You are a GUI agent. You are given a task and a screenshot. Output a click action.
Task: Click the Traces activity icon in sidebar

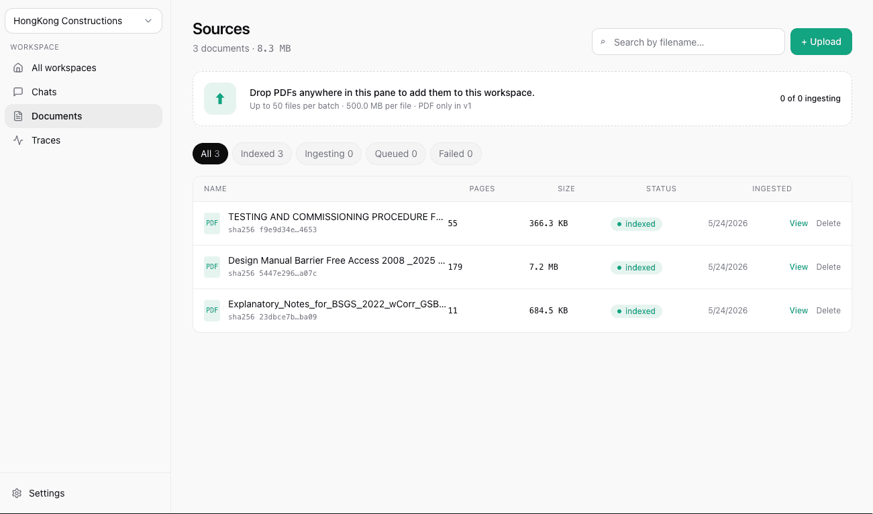[x=18, y=140]
